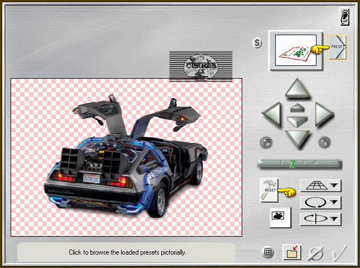
Task: Click the perspective grid icon
Action: 316,185
